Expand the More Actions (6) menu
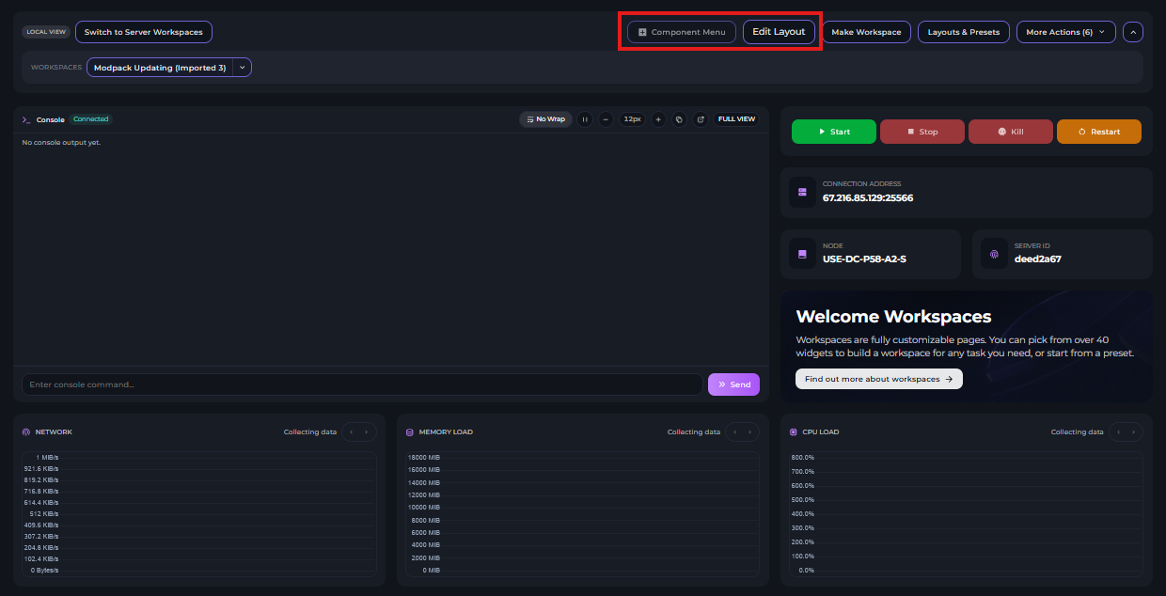The image size is (1166, 596). [1065, 32]
